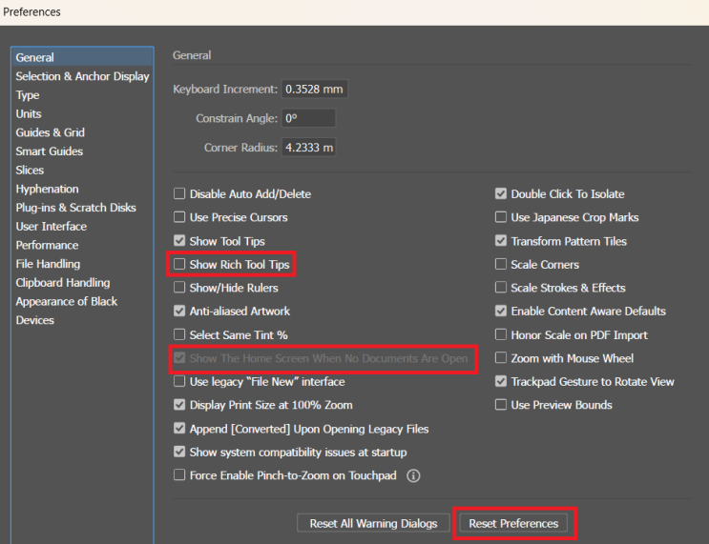Toggle the Anti-aliased Artwork checkbox
This screenshot has height=544, width=709.
pos(179,312)
